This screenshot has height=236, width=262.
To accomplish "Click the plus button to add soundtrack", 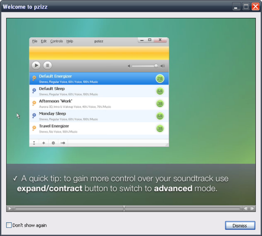I will (44, 143).
